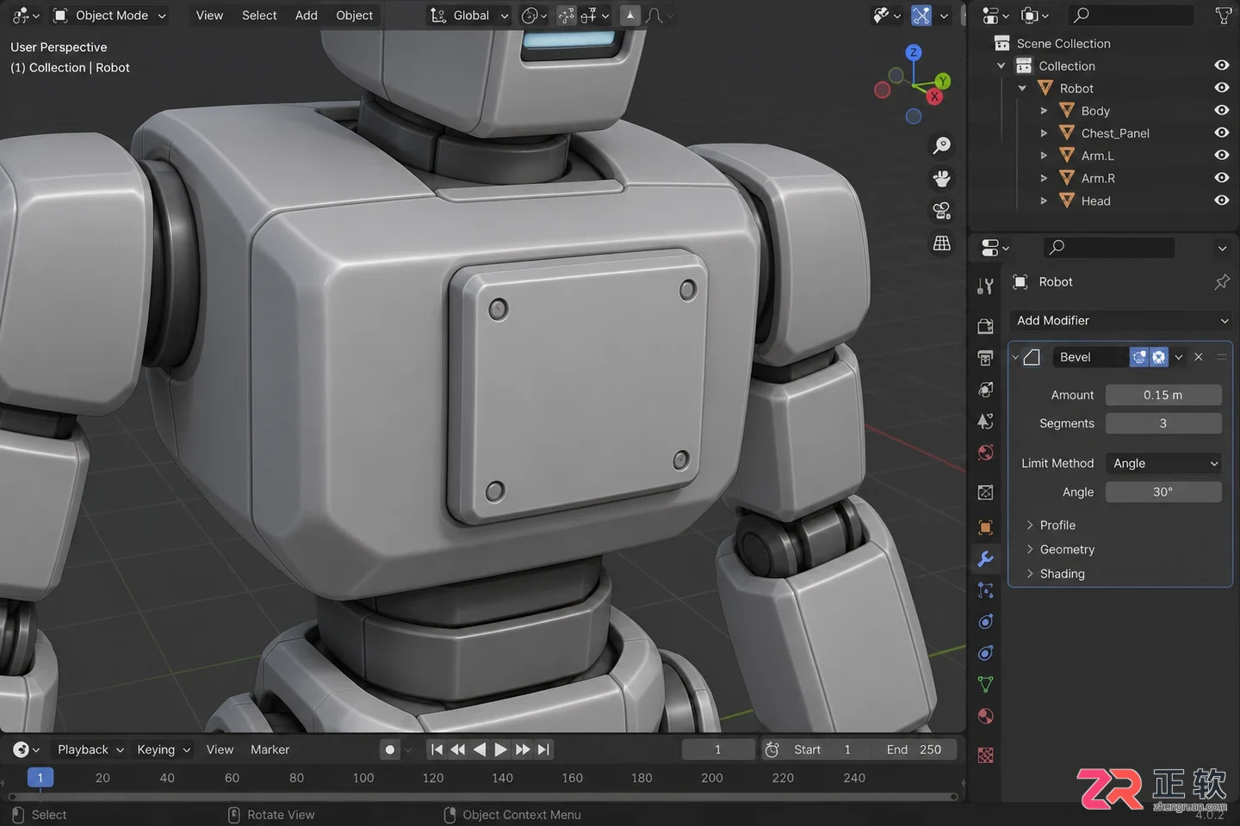
Task: Open the timeline Marker menu
Action: coord(270,750)
